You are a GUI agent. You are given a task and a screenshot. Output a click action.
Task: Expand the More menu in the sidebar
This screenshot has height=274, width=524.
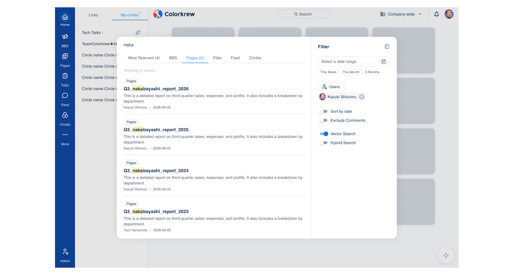65,138
